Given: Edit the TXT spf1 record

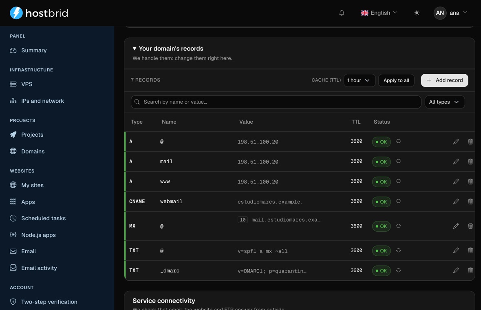Looking at the screenshot, I should [x=456, y=250].
